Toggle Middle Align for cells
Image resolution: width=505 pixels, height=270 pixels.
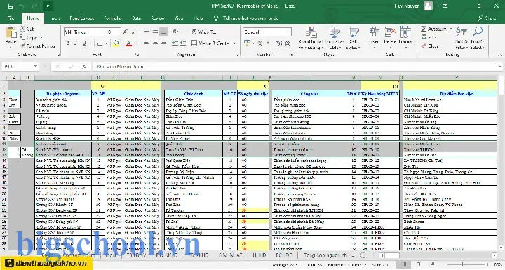click(155, 32)
